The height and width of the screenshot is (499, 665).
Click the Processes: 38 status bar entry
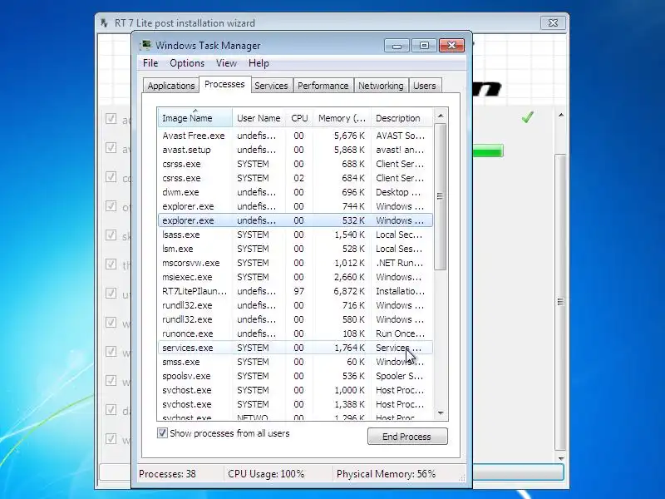(x=167, y=474)
